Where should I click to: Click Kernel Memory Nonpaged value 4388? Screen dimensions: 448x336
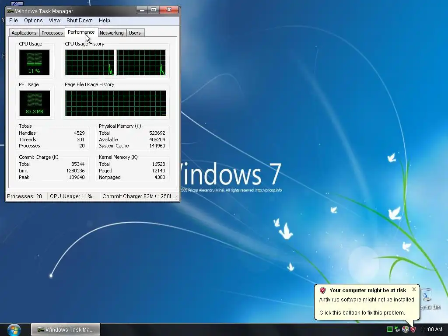click(160, 177)
